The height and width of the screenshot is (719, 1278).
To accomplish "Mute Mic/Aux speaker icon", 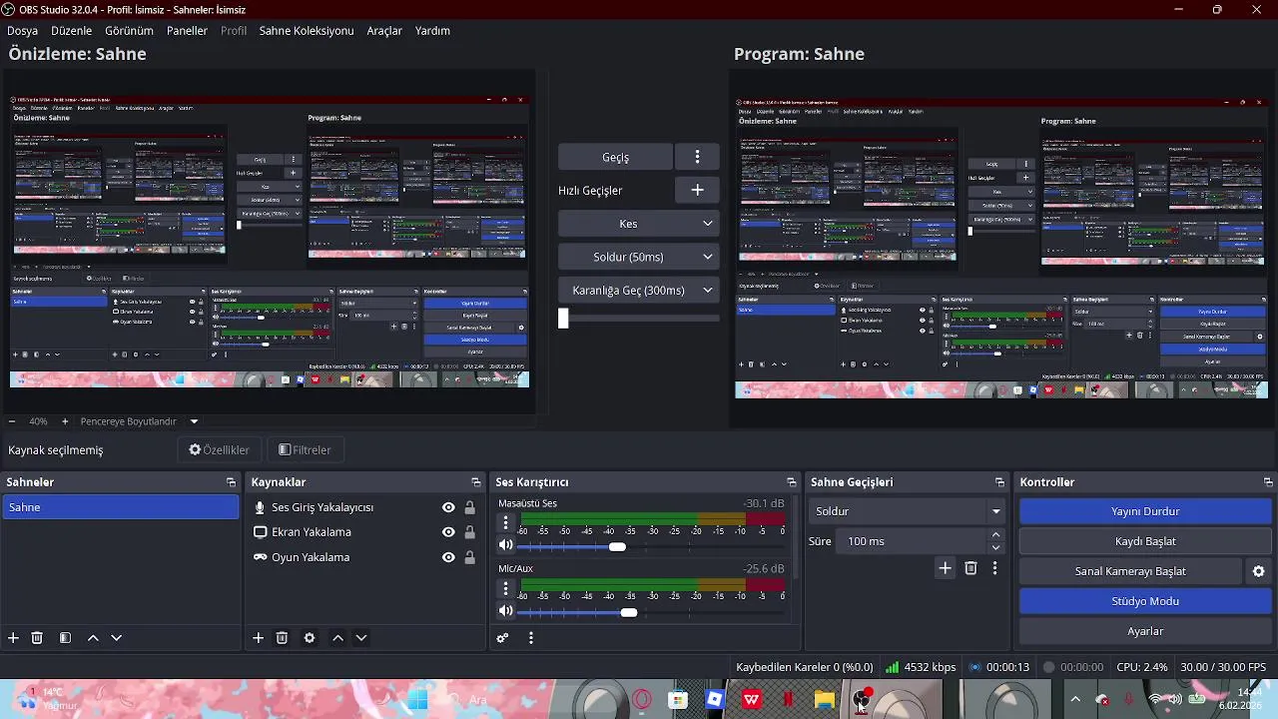I will click(505, 611).
